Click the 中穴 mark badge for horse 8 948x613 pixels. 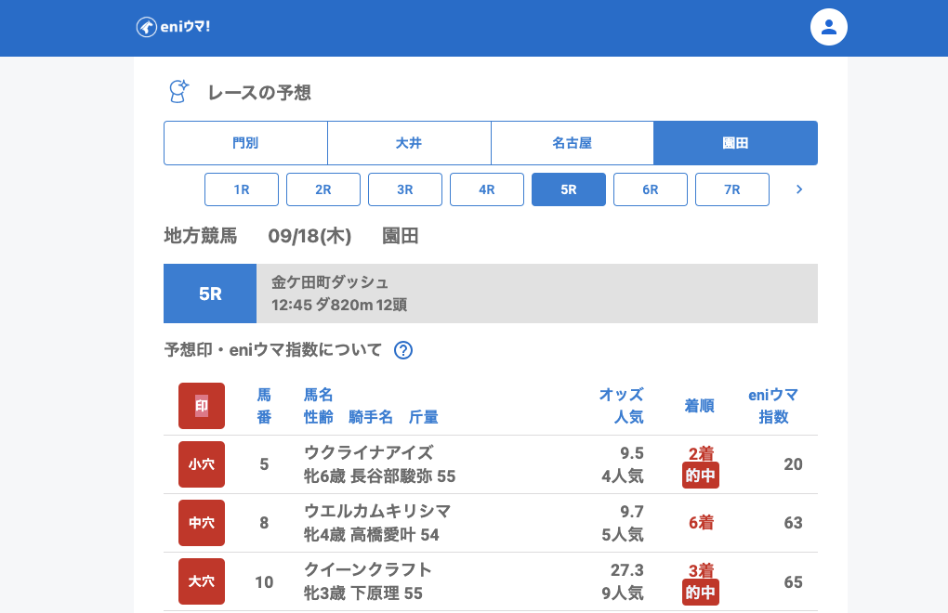point(202,523)
